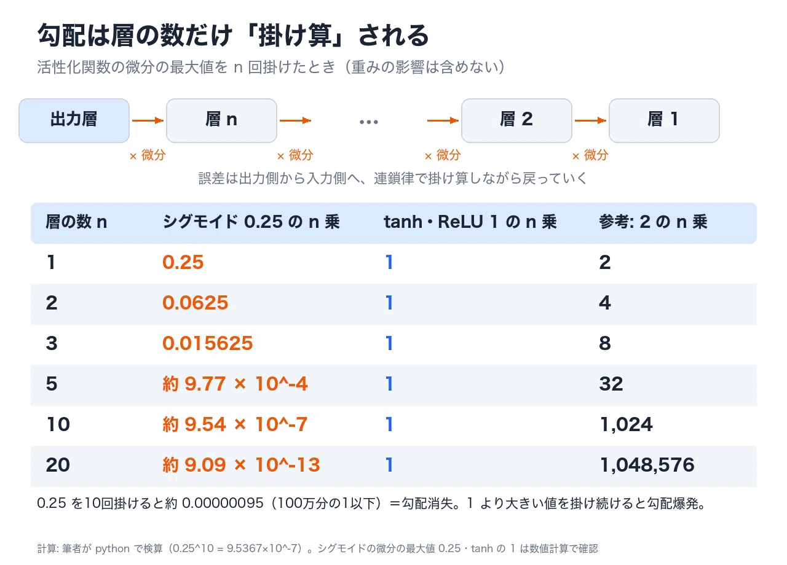The height and width of the screenshot is (565, 787).
Task: Select layer count 3 in the 層の数 n column
Action: click(x=52, y=343)
